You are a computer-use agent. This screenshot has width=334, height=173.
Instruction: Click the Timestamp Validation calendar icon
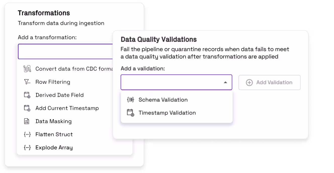pos(130,113)
